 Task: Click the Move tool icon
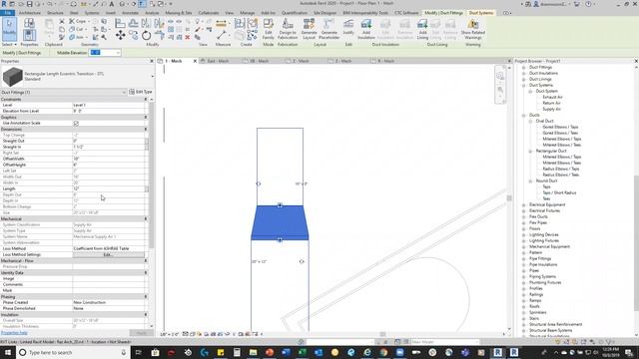(x=120, y=36)
